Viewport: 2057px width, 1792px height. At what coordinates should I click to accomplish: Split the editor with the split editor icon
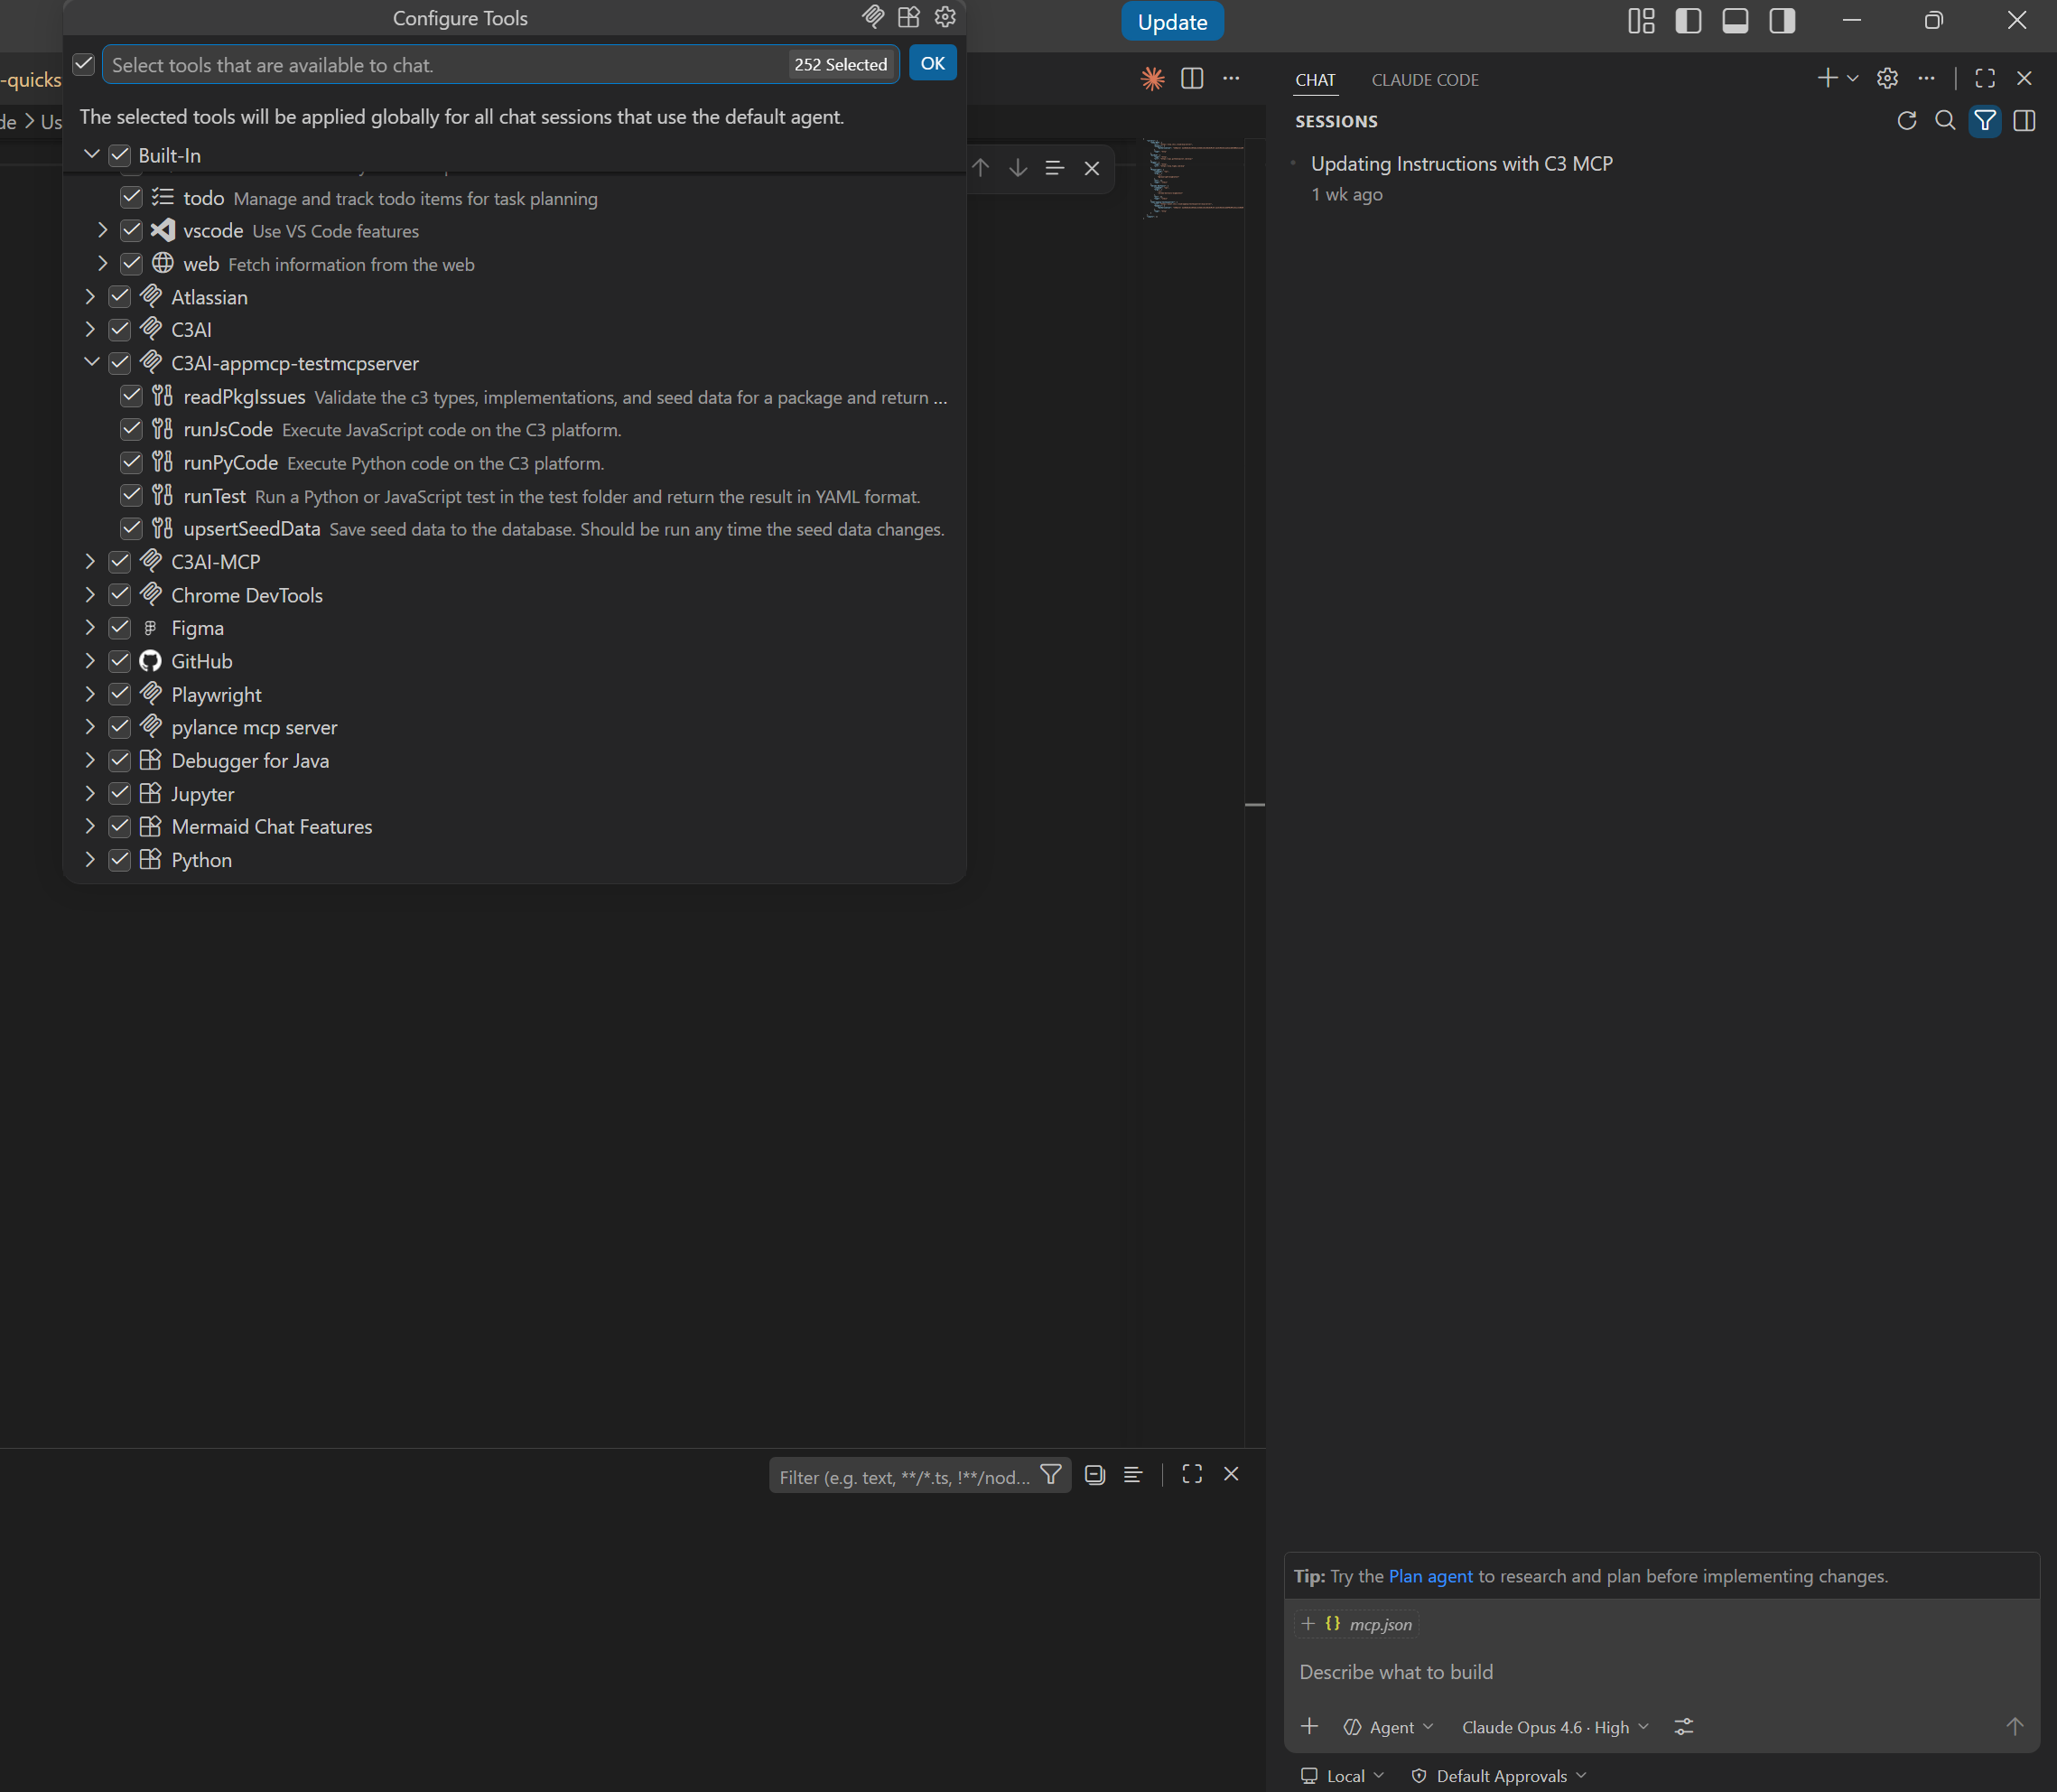[x=1191, y=78]
